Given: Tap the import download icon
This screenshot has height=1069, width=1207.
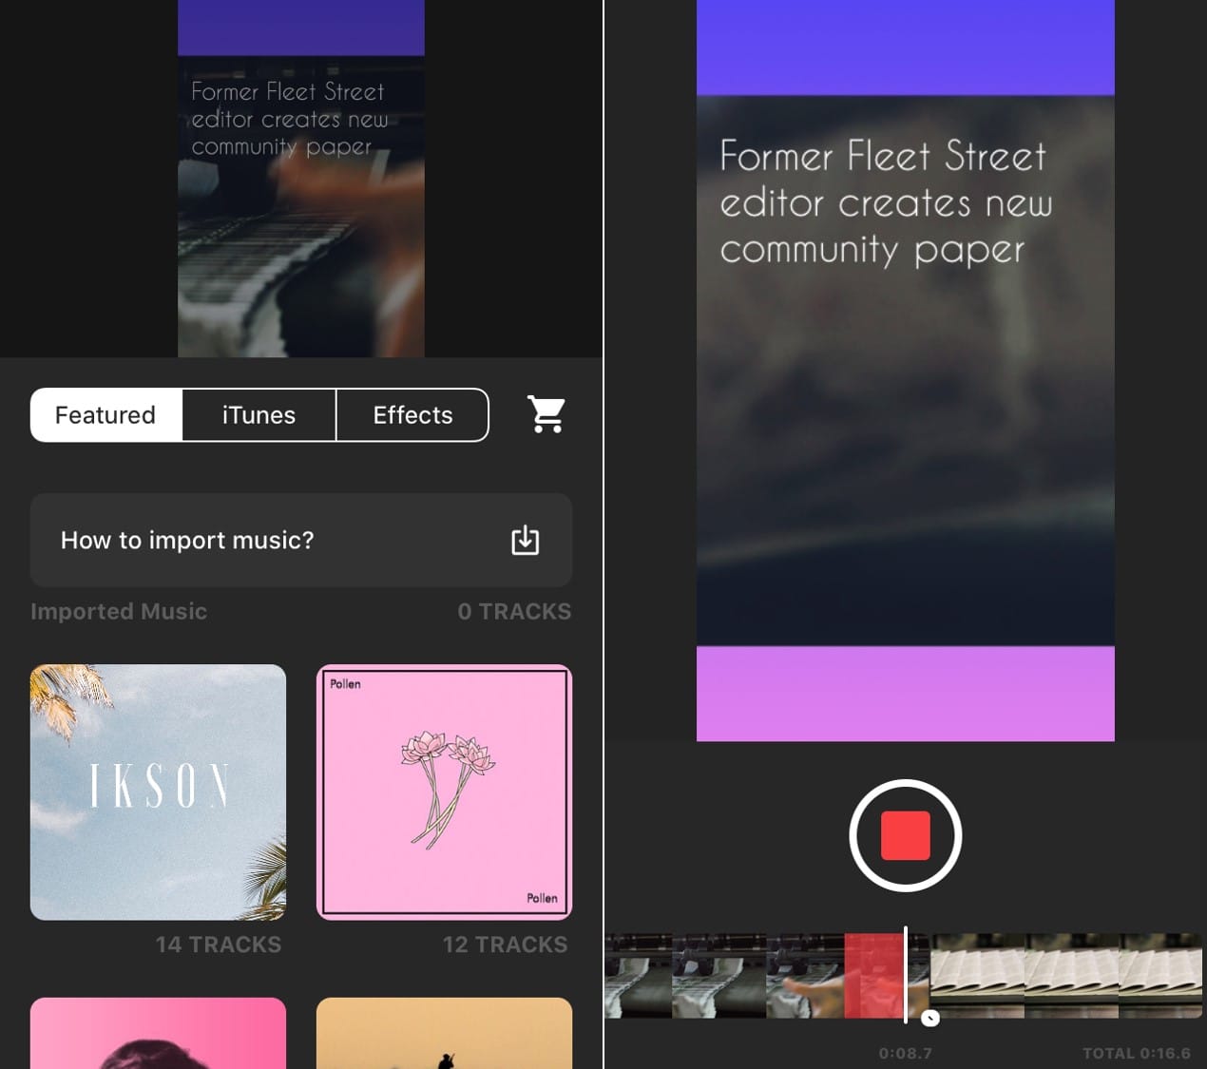Looking at the screenshot, I should (525, 540).
